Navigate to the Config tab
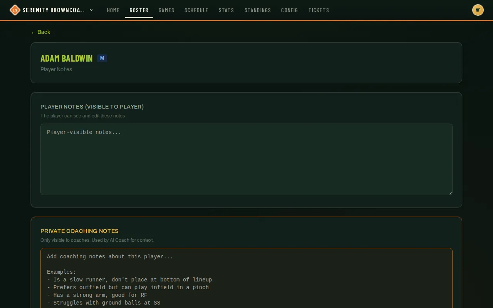Viewport: 493px width, 308px height. tap(290, 10)
